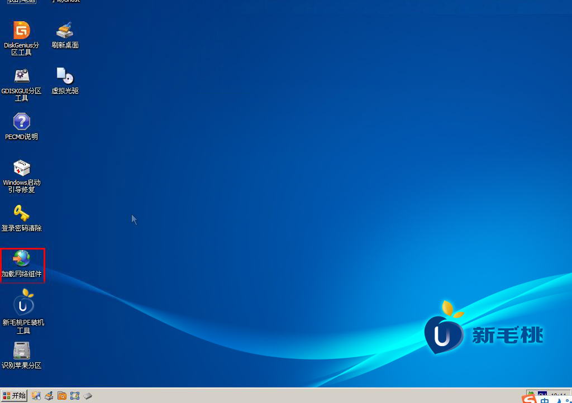Launch 新毛桃PE装机工具 desktop icon
Image resolution: width=572 pixels, height=403 pixels.
(23, 311)
